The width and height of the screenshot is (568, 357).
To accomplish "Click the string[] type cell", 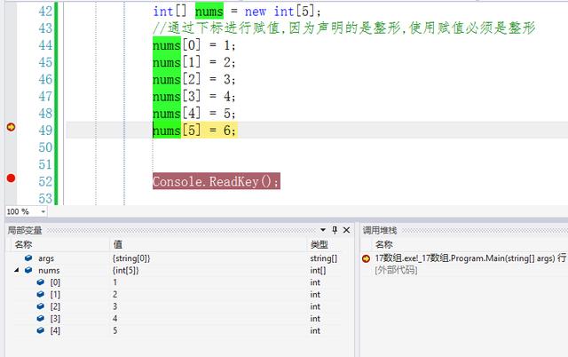I will (323, 258).
